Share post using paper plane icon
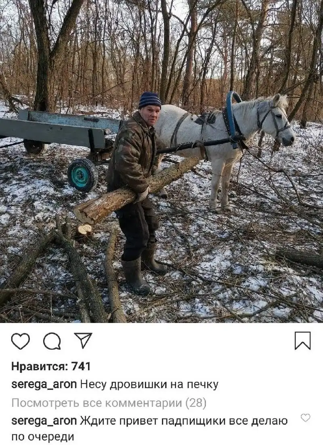 pyautogui.click(x=83, y=340)
